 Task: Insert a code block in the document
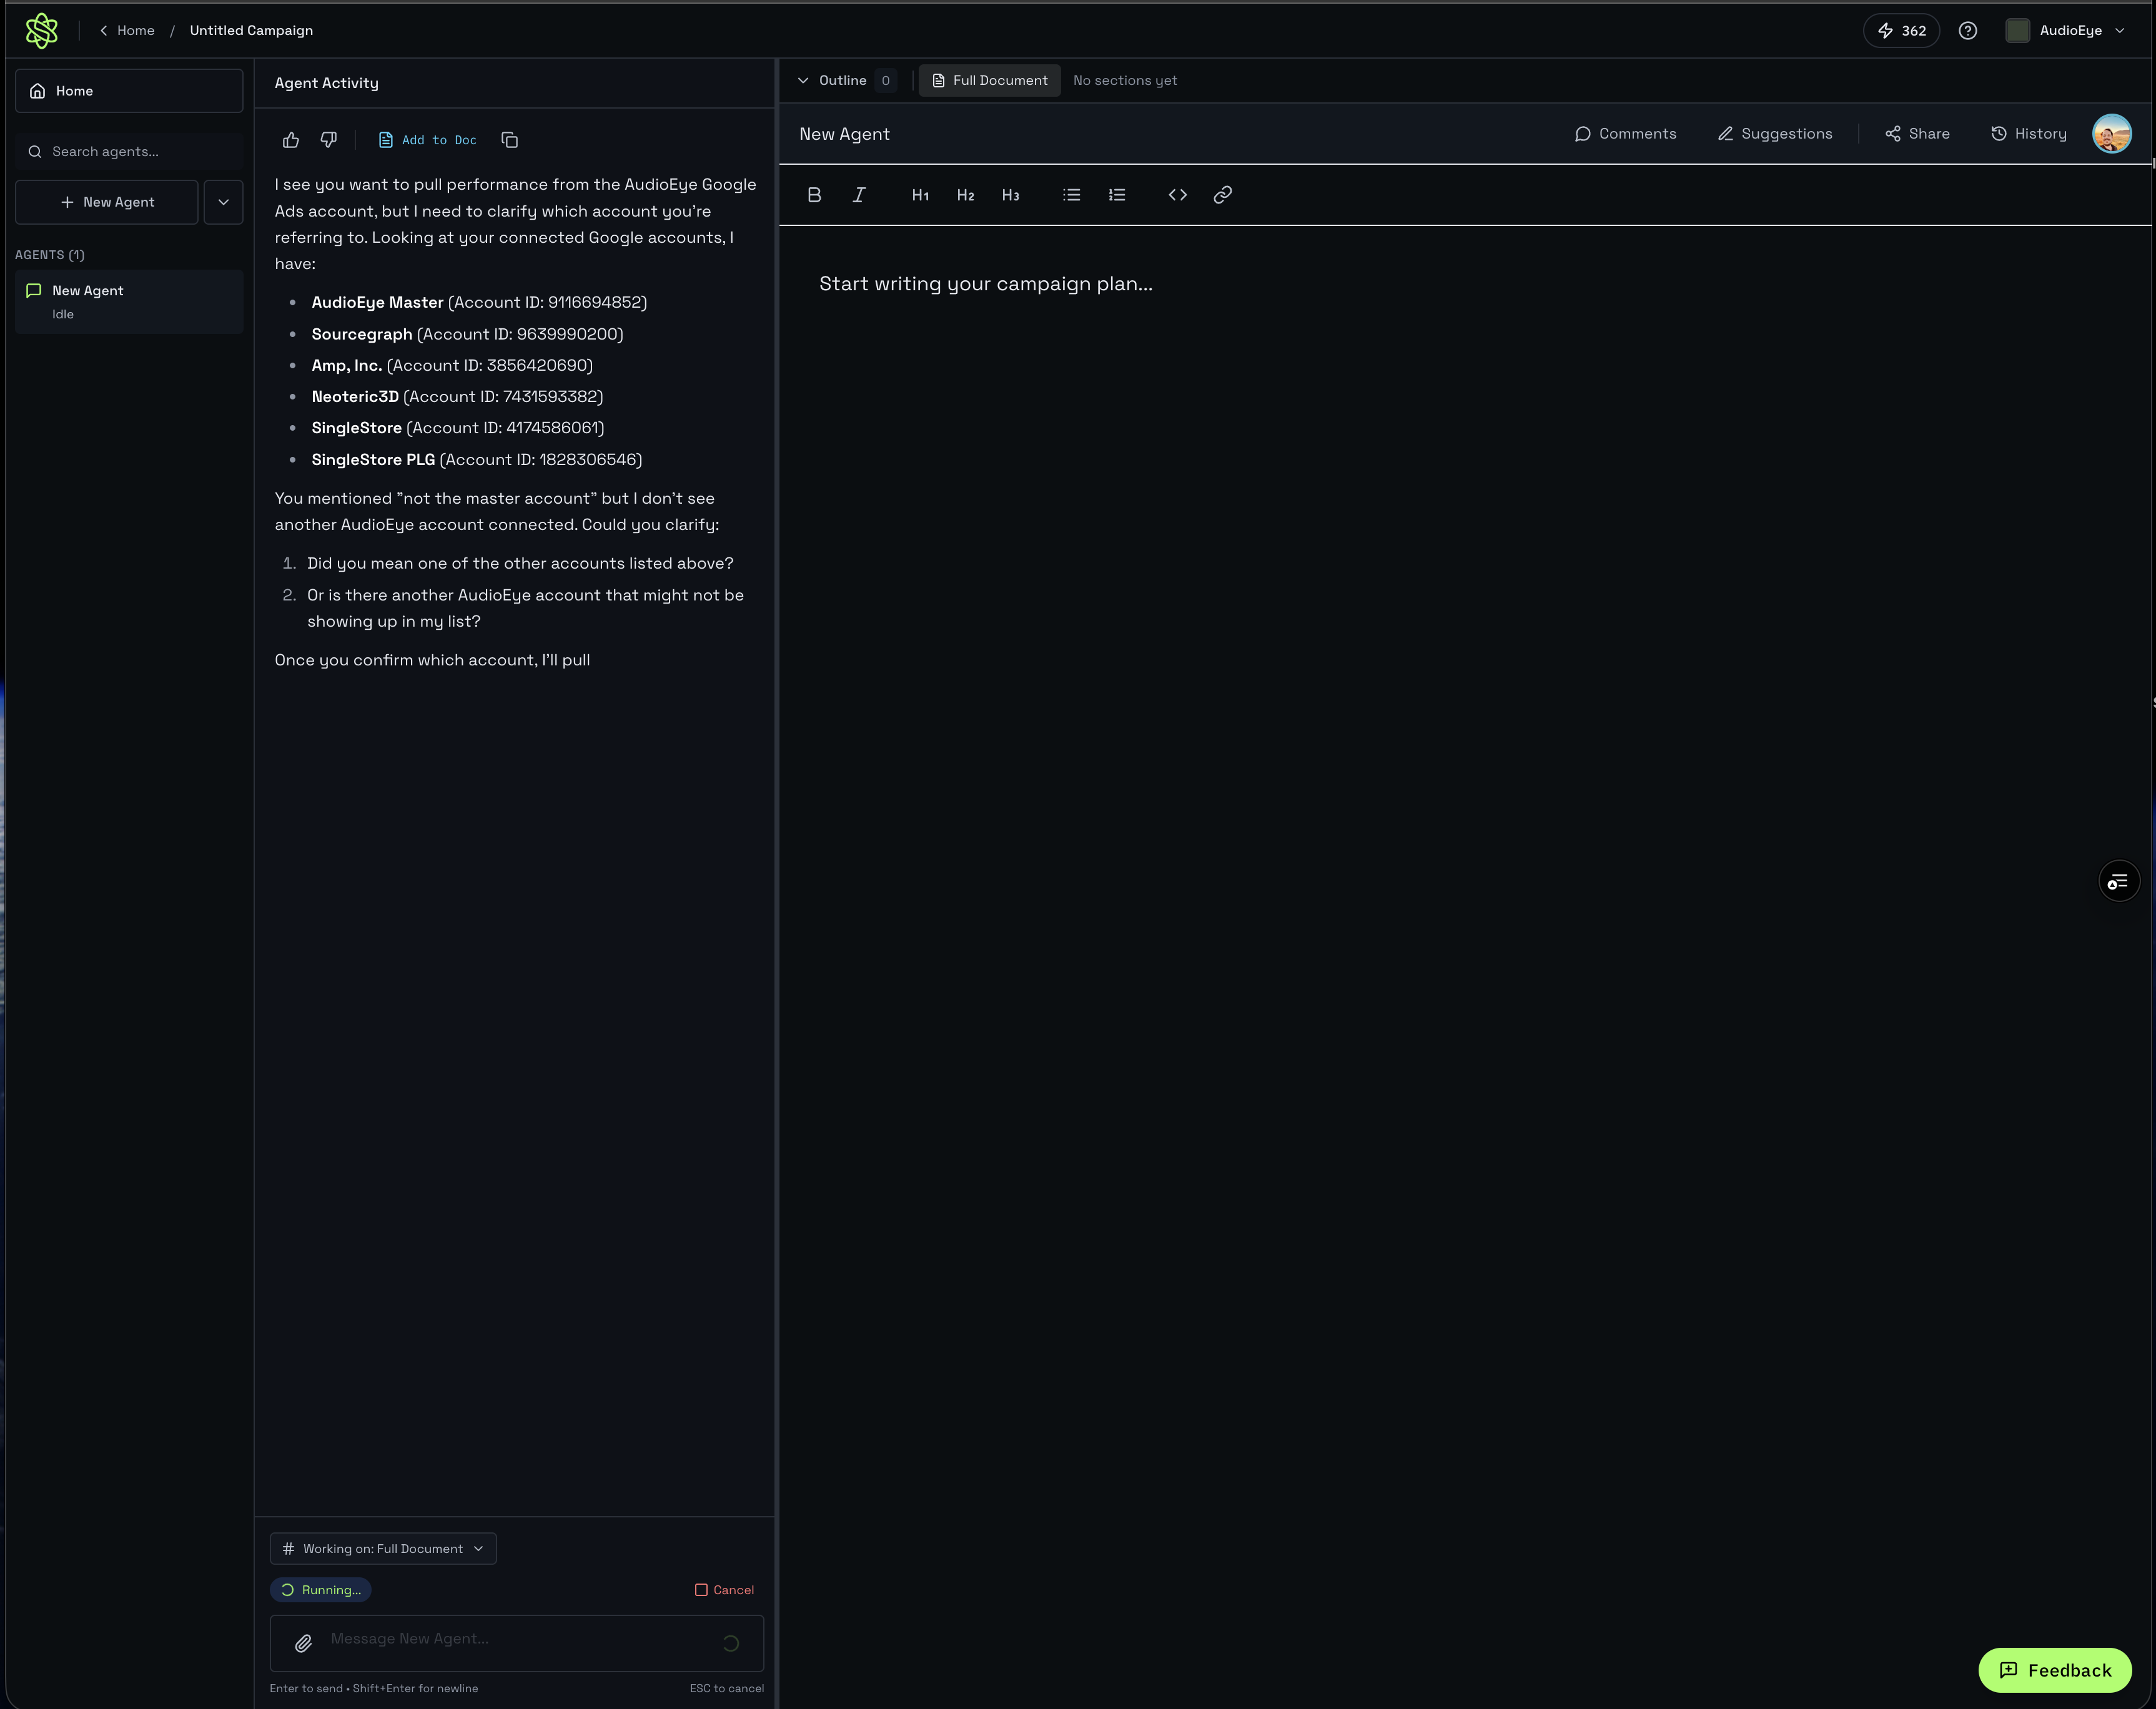1177,195
